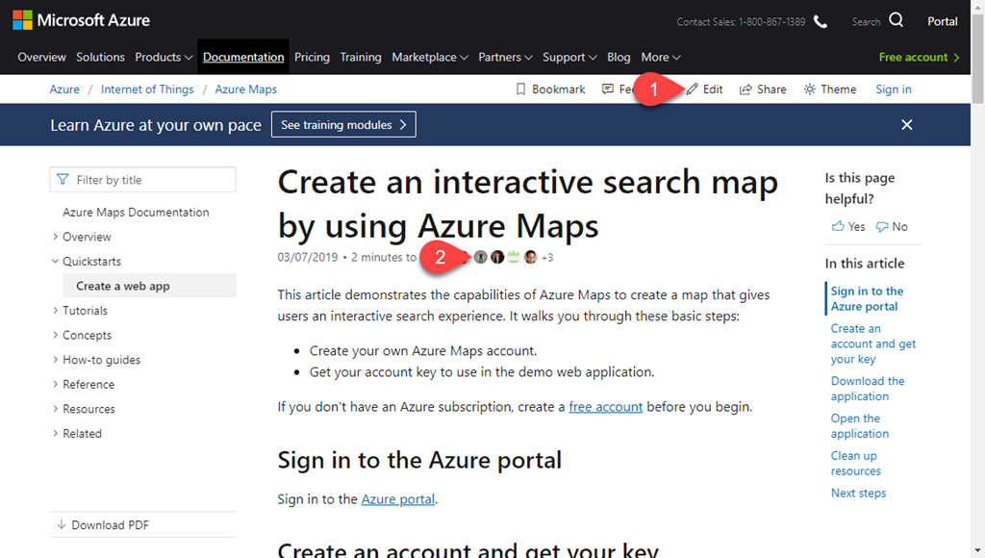
Task: Expand the Related tree section
Action: [55, 433]
